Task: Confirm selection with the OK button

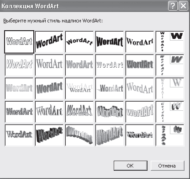Action: (131, 166)
